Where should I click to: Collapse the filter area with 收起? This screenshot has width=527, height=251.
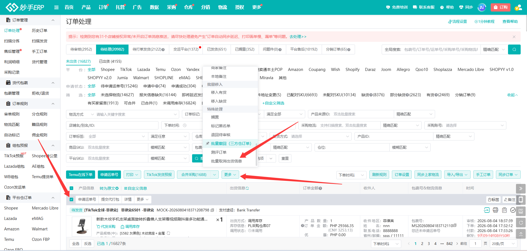point(512,95)
